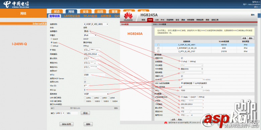Screen dimensions: 261x130
Task: Check the LAN4 port binding checkbox
Action: (109, 98)
